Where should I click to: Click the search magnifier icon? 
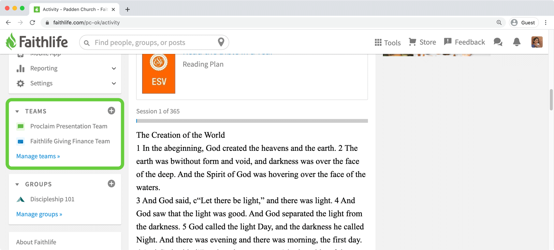[87, 43]
